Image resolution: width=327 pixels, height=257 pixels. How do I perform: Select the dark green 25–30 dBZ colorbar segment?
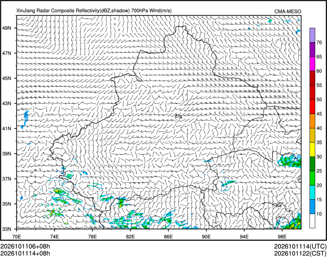[x=312, y=164]
